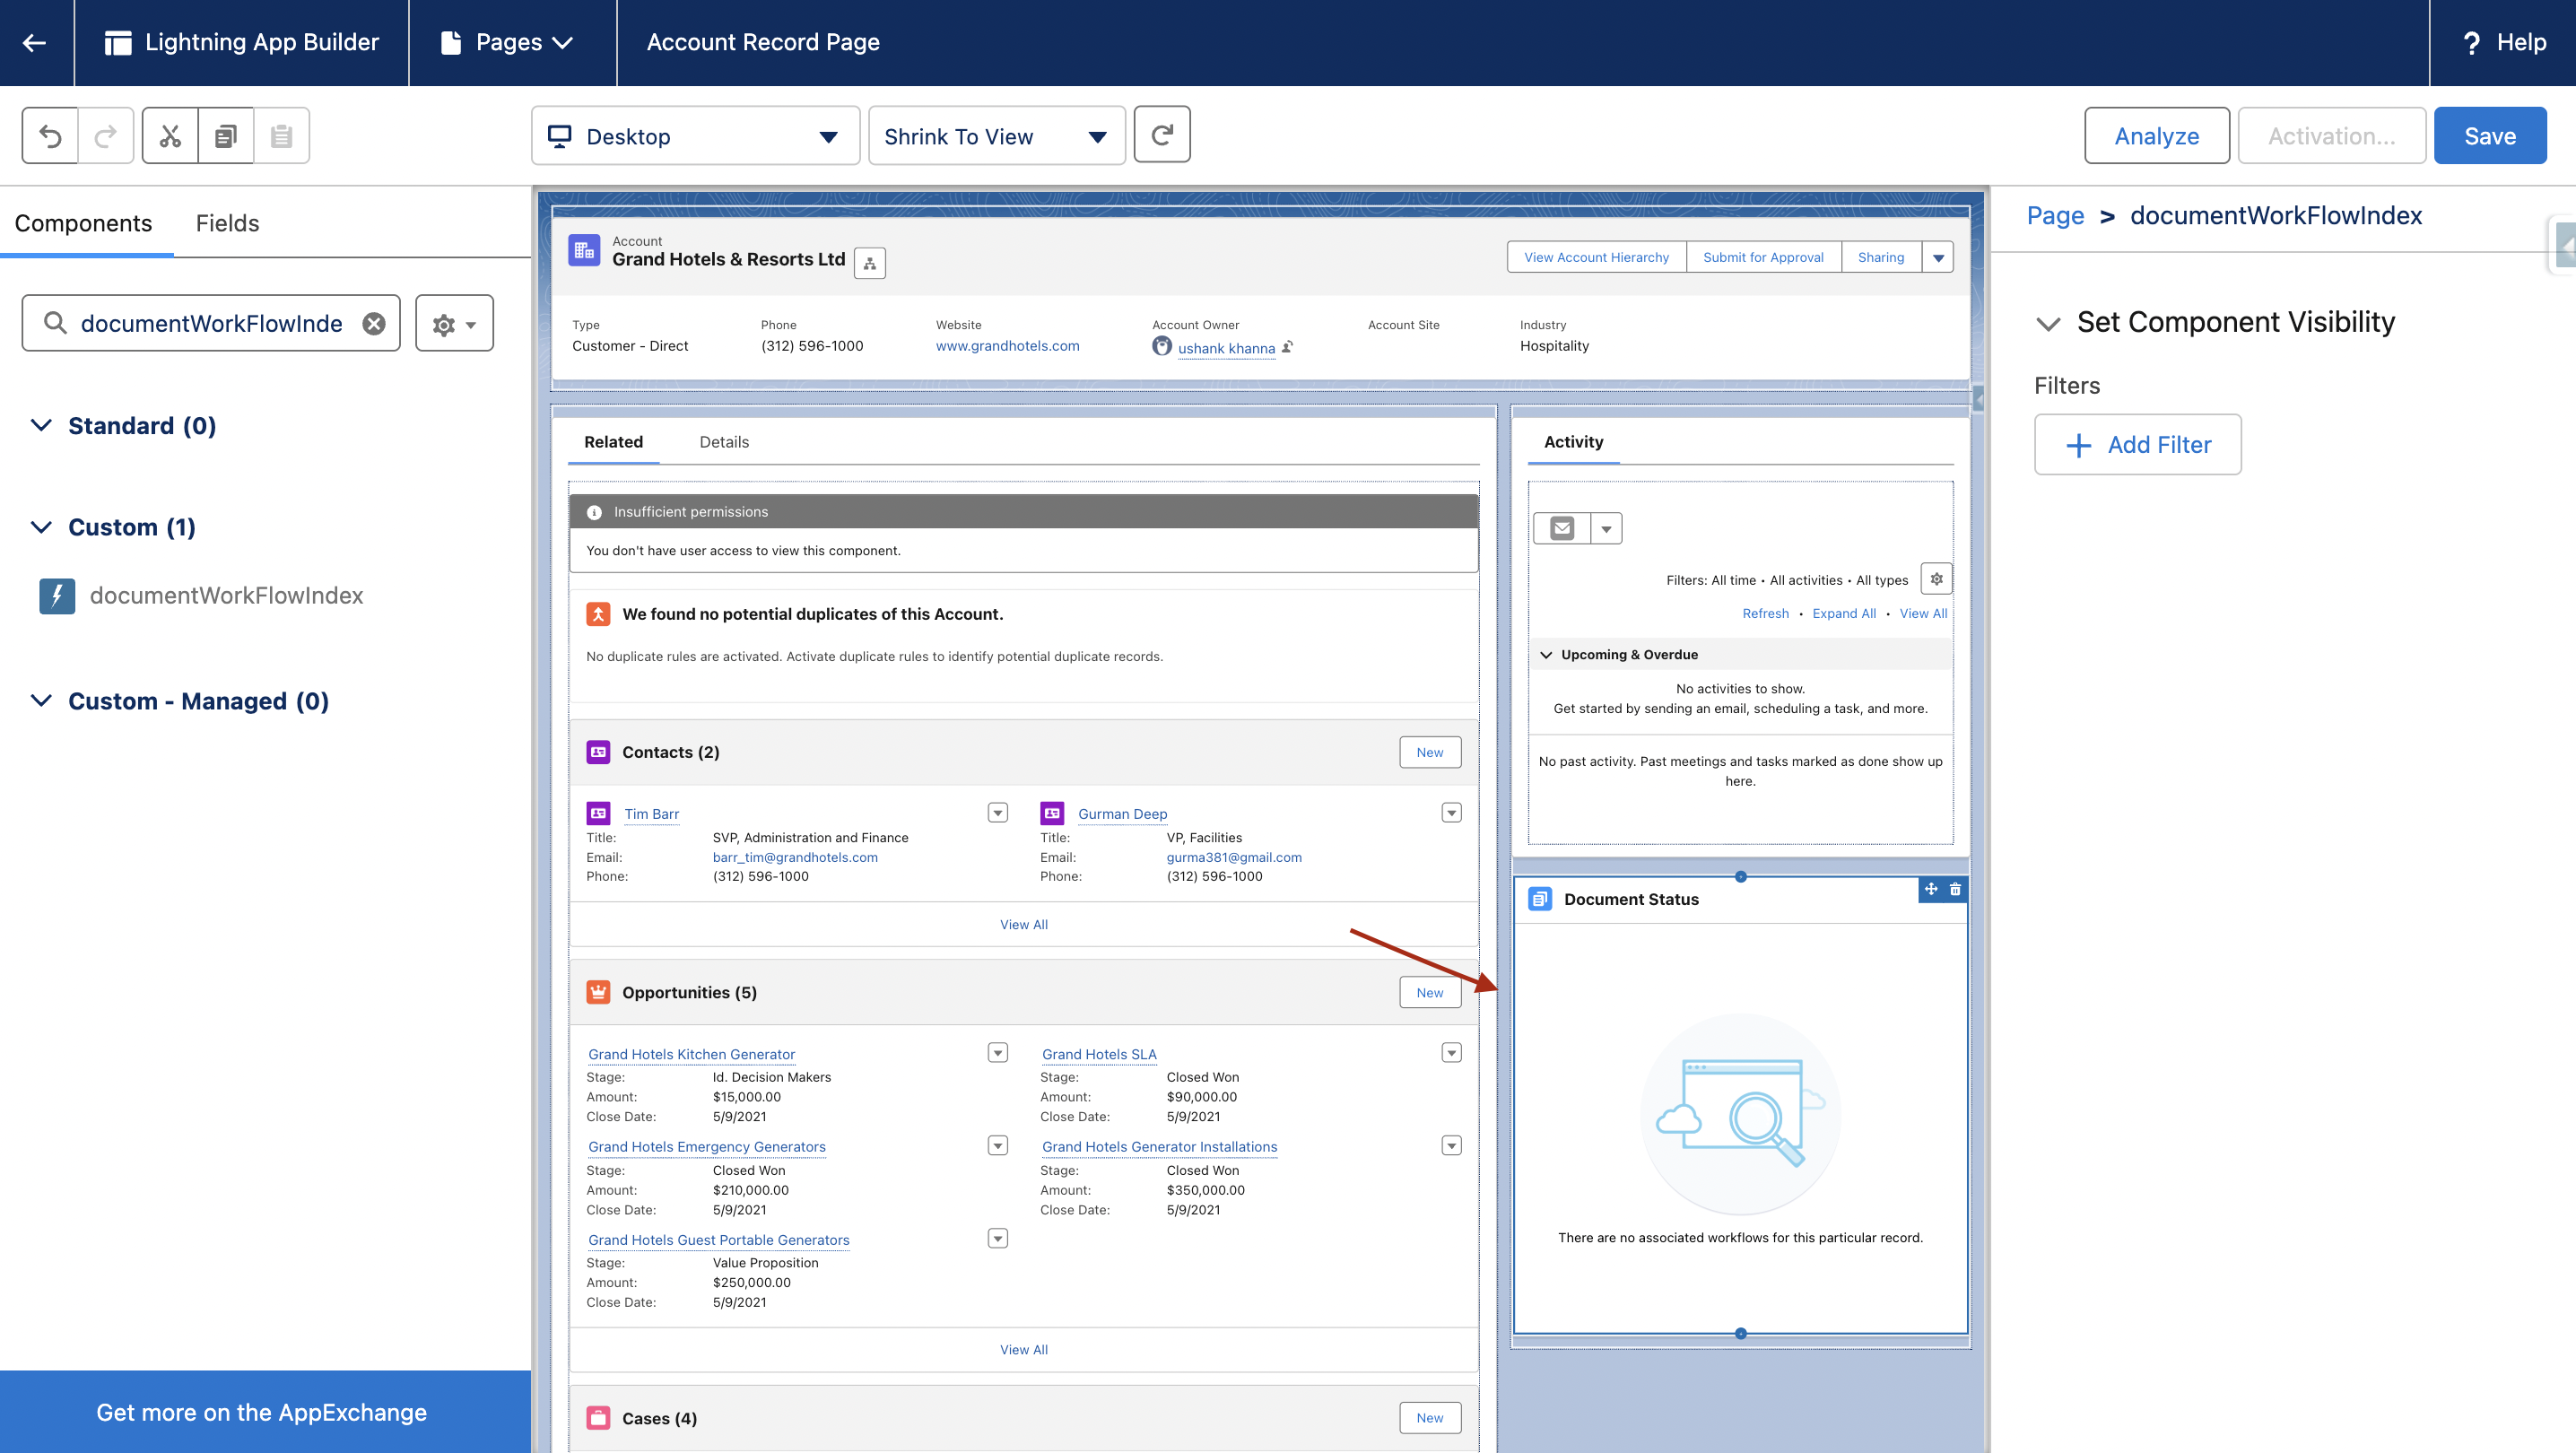Click the Account record building icon
This screenshot has width=2576, height=1453.
(x=584, y=250)
